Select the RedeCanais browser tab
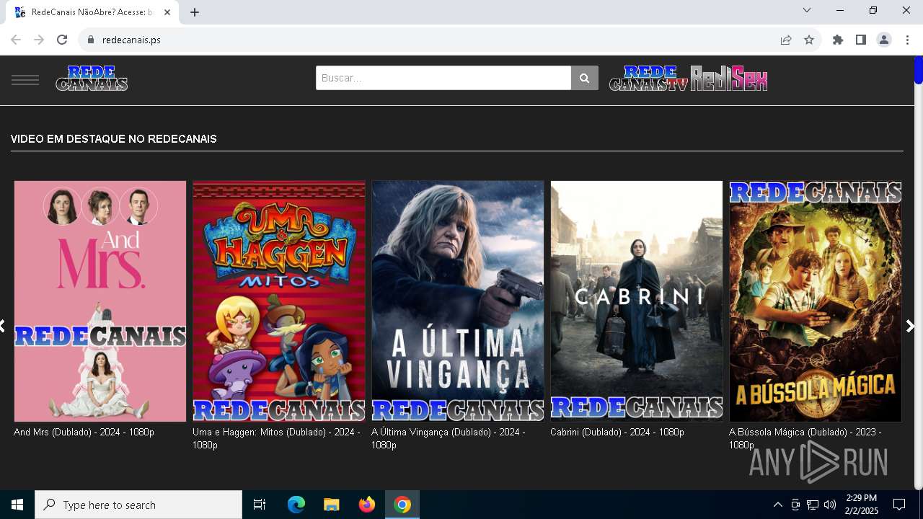 92,12
